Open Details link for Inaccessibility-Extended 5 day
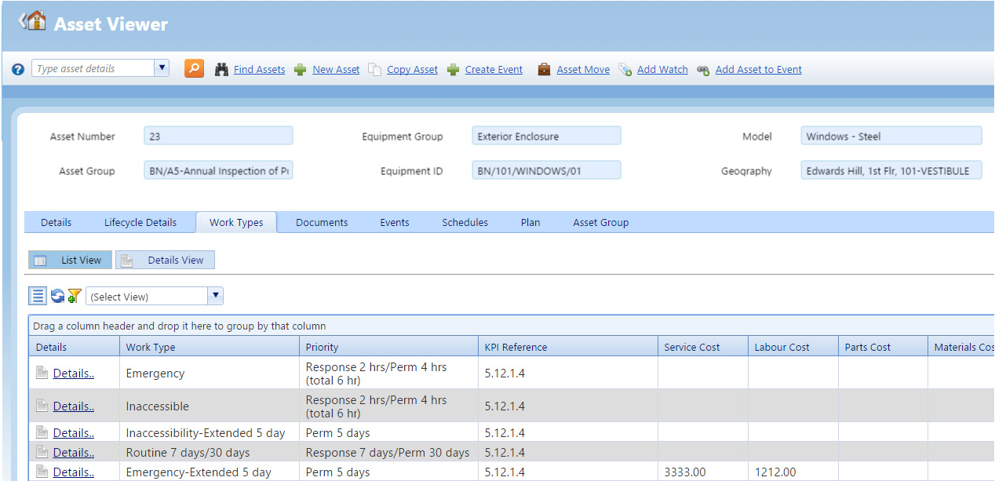Viewport: 995px width, 481px height. (74, 432)
